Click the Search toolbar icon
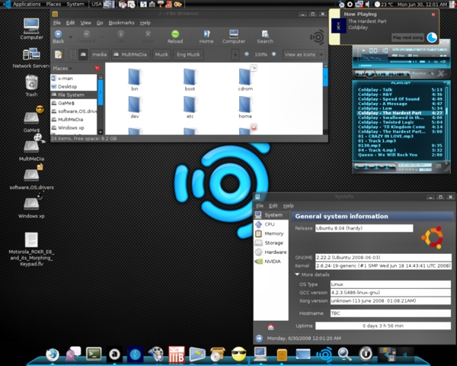 click(265, 37)
